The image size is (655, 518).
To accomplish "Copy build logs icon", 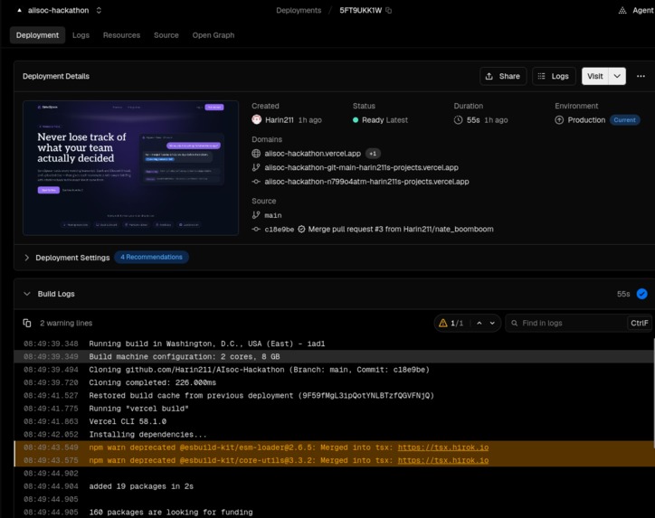I will tap(27, 323).
